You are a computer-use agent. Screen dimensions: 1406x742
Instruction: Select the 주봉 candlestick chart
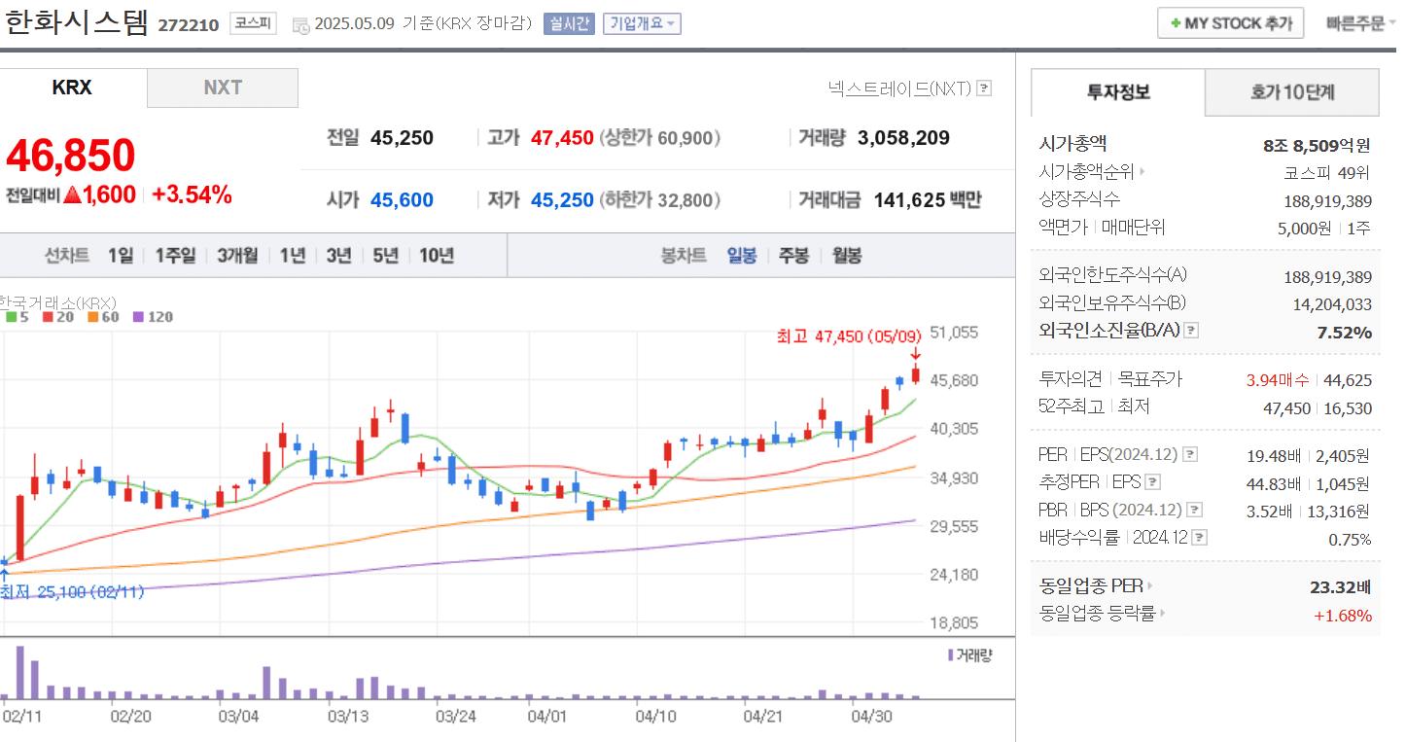[x=793, y=256]
